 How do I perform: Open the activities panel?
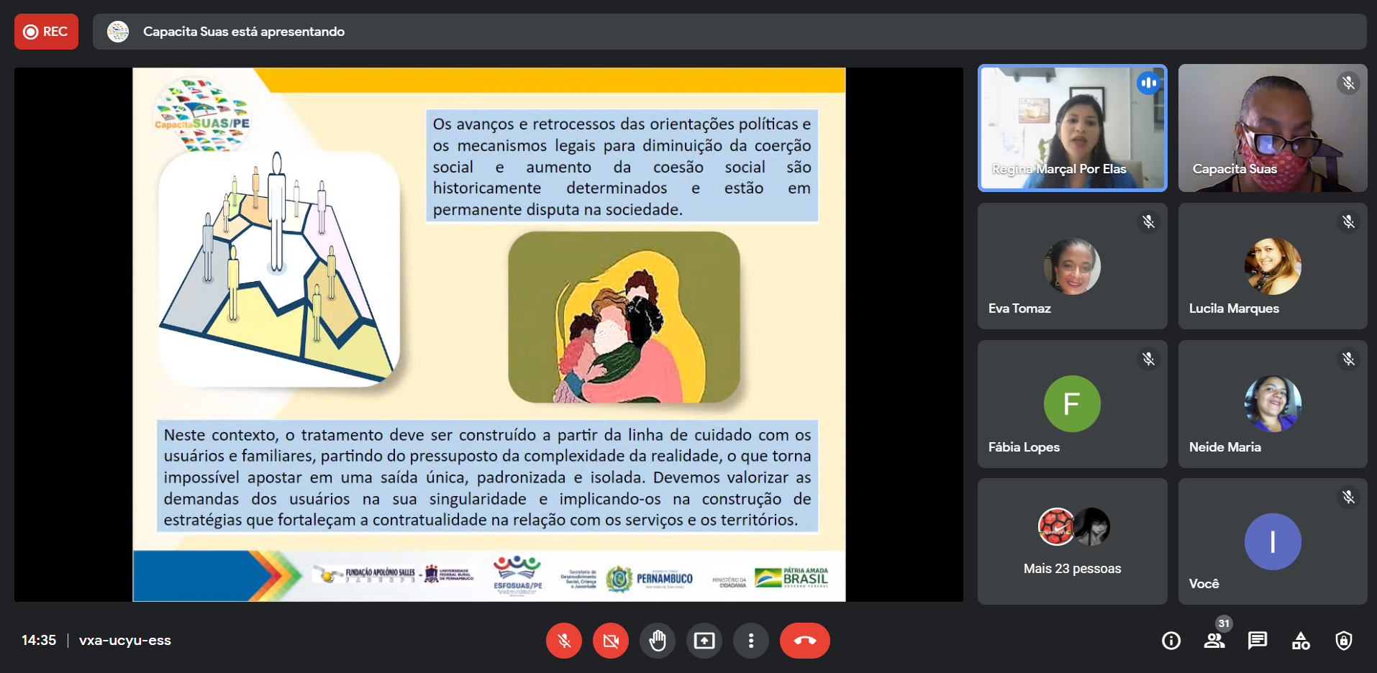[x=1301, y=641]
